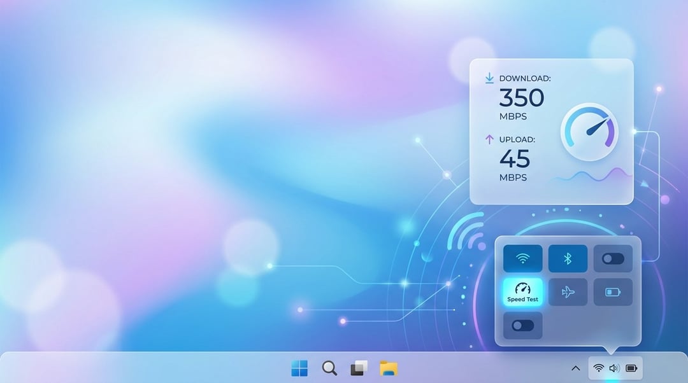This screenshot has height=383, width=688.
Task: Open the quick settings tray flyout
Action: point(613,368)
